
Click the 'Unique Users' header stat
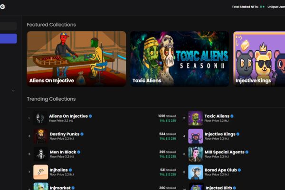click(276, 7)
